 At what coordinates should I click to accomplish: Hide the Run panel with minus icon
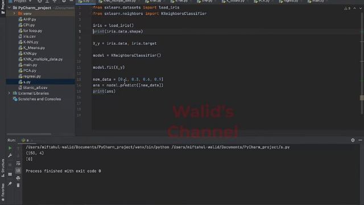(360, 140)
